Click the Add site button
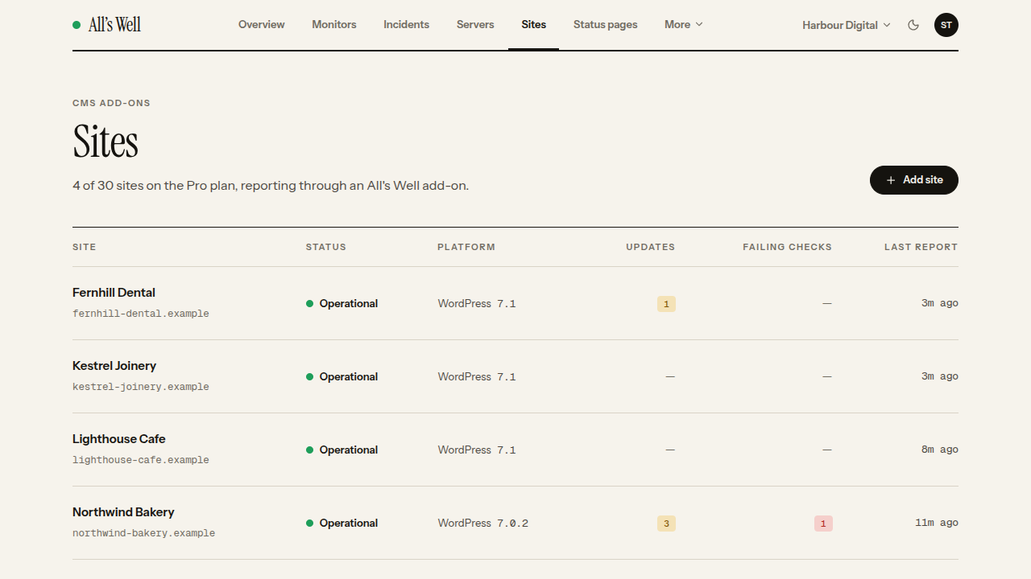Image resolution: width=1031 pixels, height=579 pixels. coord(914,180)
